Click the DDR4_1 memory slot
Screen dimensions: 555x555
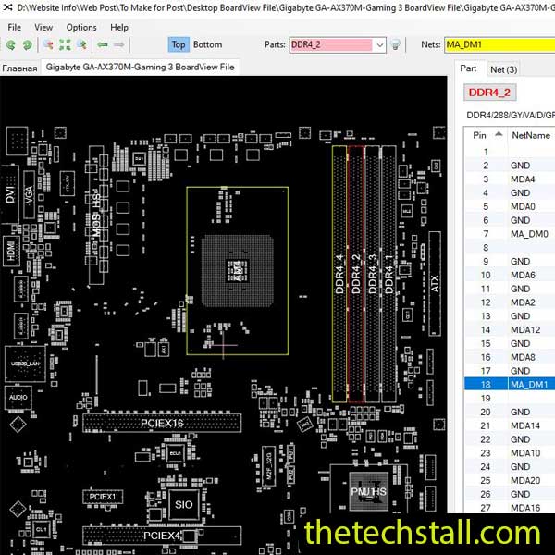(388, 274)
